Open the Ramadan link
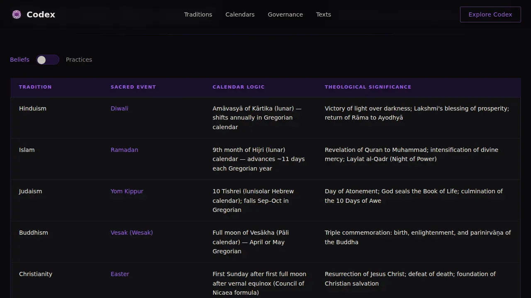The height and width of the screenshot is (298, 531). (x=124, y=150)
